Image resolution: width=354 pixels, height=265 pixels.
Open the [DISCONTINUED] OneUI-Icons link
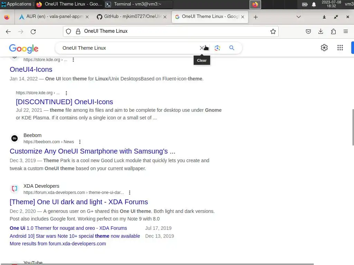(64, 102)
